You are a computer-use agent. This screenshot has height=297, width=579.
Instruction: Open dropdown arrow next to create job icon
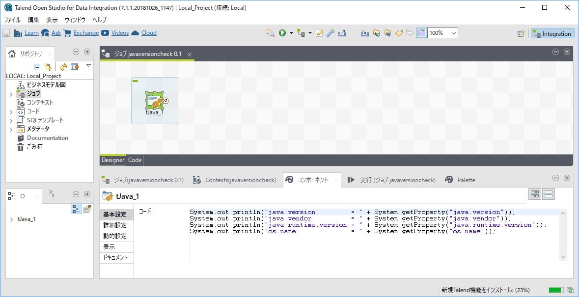(310, 33)
